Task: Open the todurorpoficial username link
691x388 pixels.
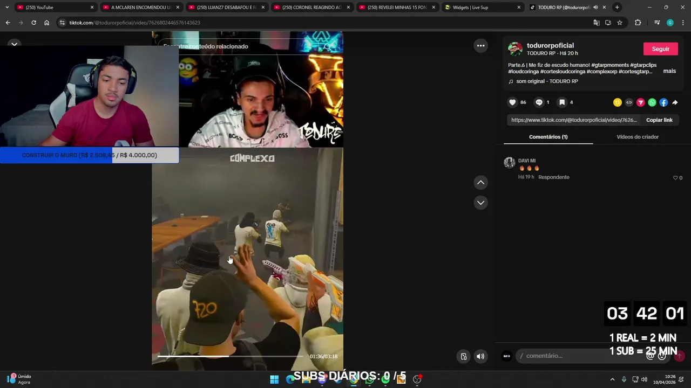Action: 550,46
